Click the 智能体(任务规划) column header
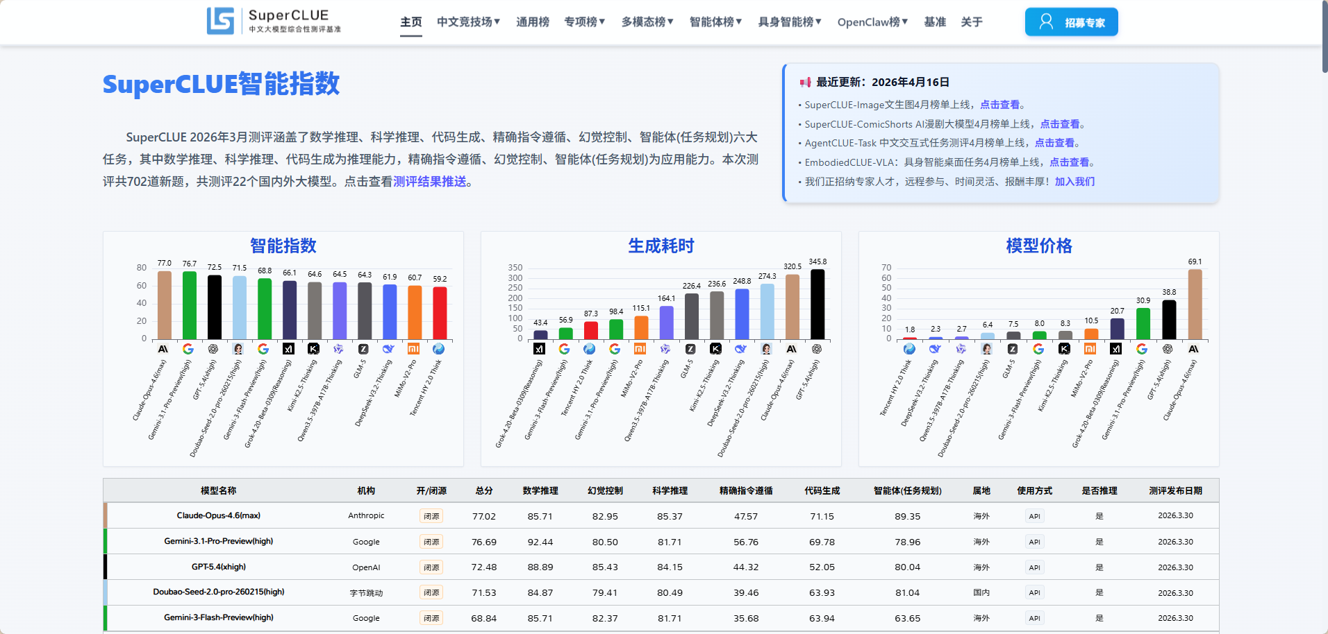 coord(907,491)
